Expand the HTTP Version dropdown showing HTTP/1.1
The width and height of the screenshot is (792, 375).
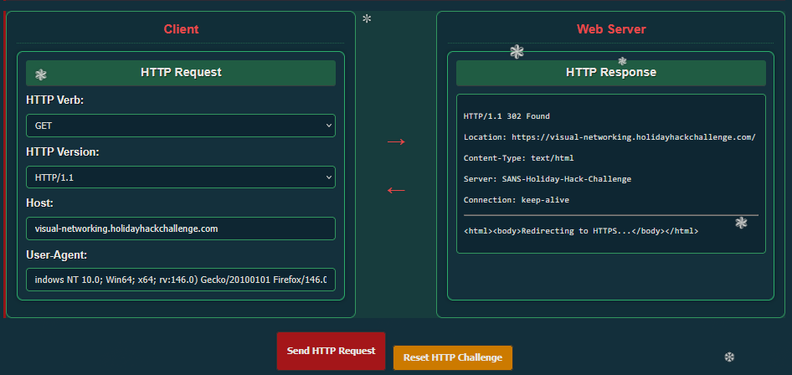click(181, 177)
